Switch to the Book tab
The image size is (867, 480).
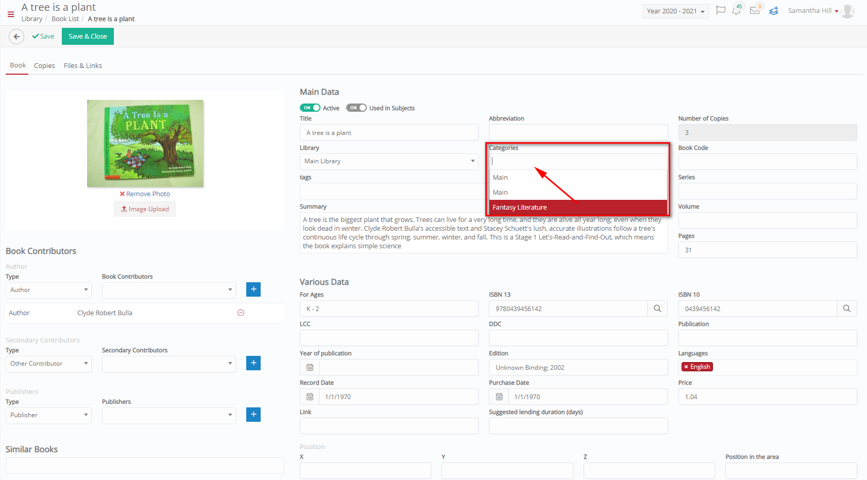(x=18, y=65)
